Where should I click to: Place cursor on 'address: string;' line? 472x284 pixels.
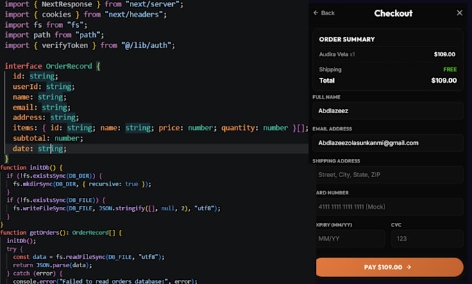[x=46, y=117]
